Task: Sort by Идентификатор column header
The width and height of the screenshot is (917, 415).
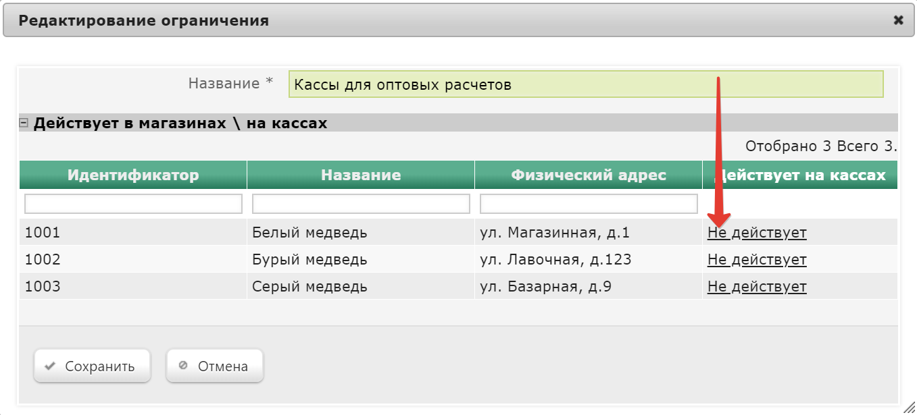Action: (x=133, y=175)
